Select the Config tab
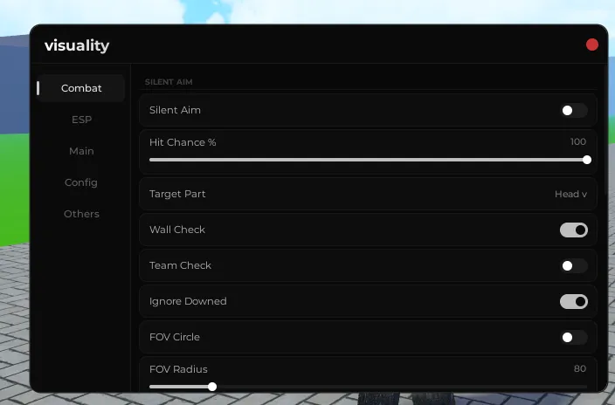This screenshot has height=405, width=615. [x=81, y=182]
